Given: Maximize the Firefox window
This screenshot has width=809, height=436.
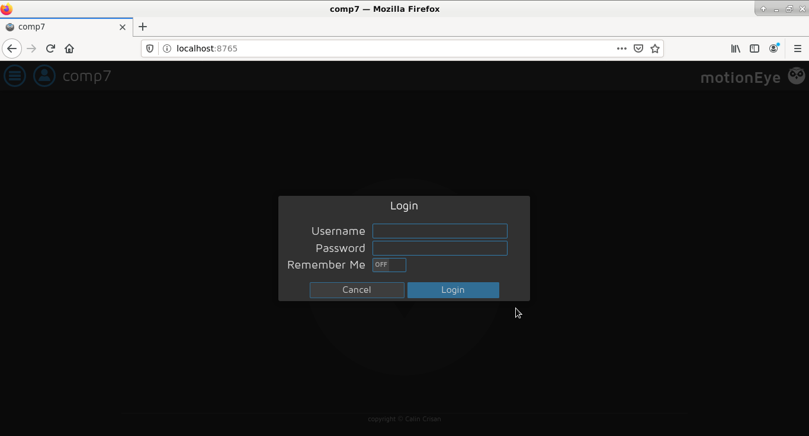Looking at the screenshot, I should (x=789, y=9).
